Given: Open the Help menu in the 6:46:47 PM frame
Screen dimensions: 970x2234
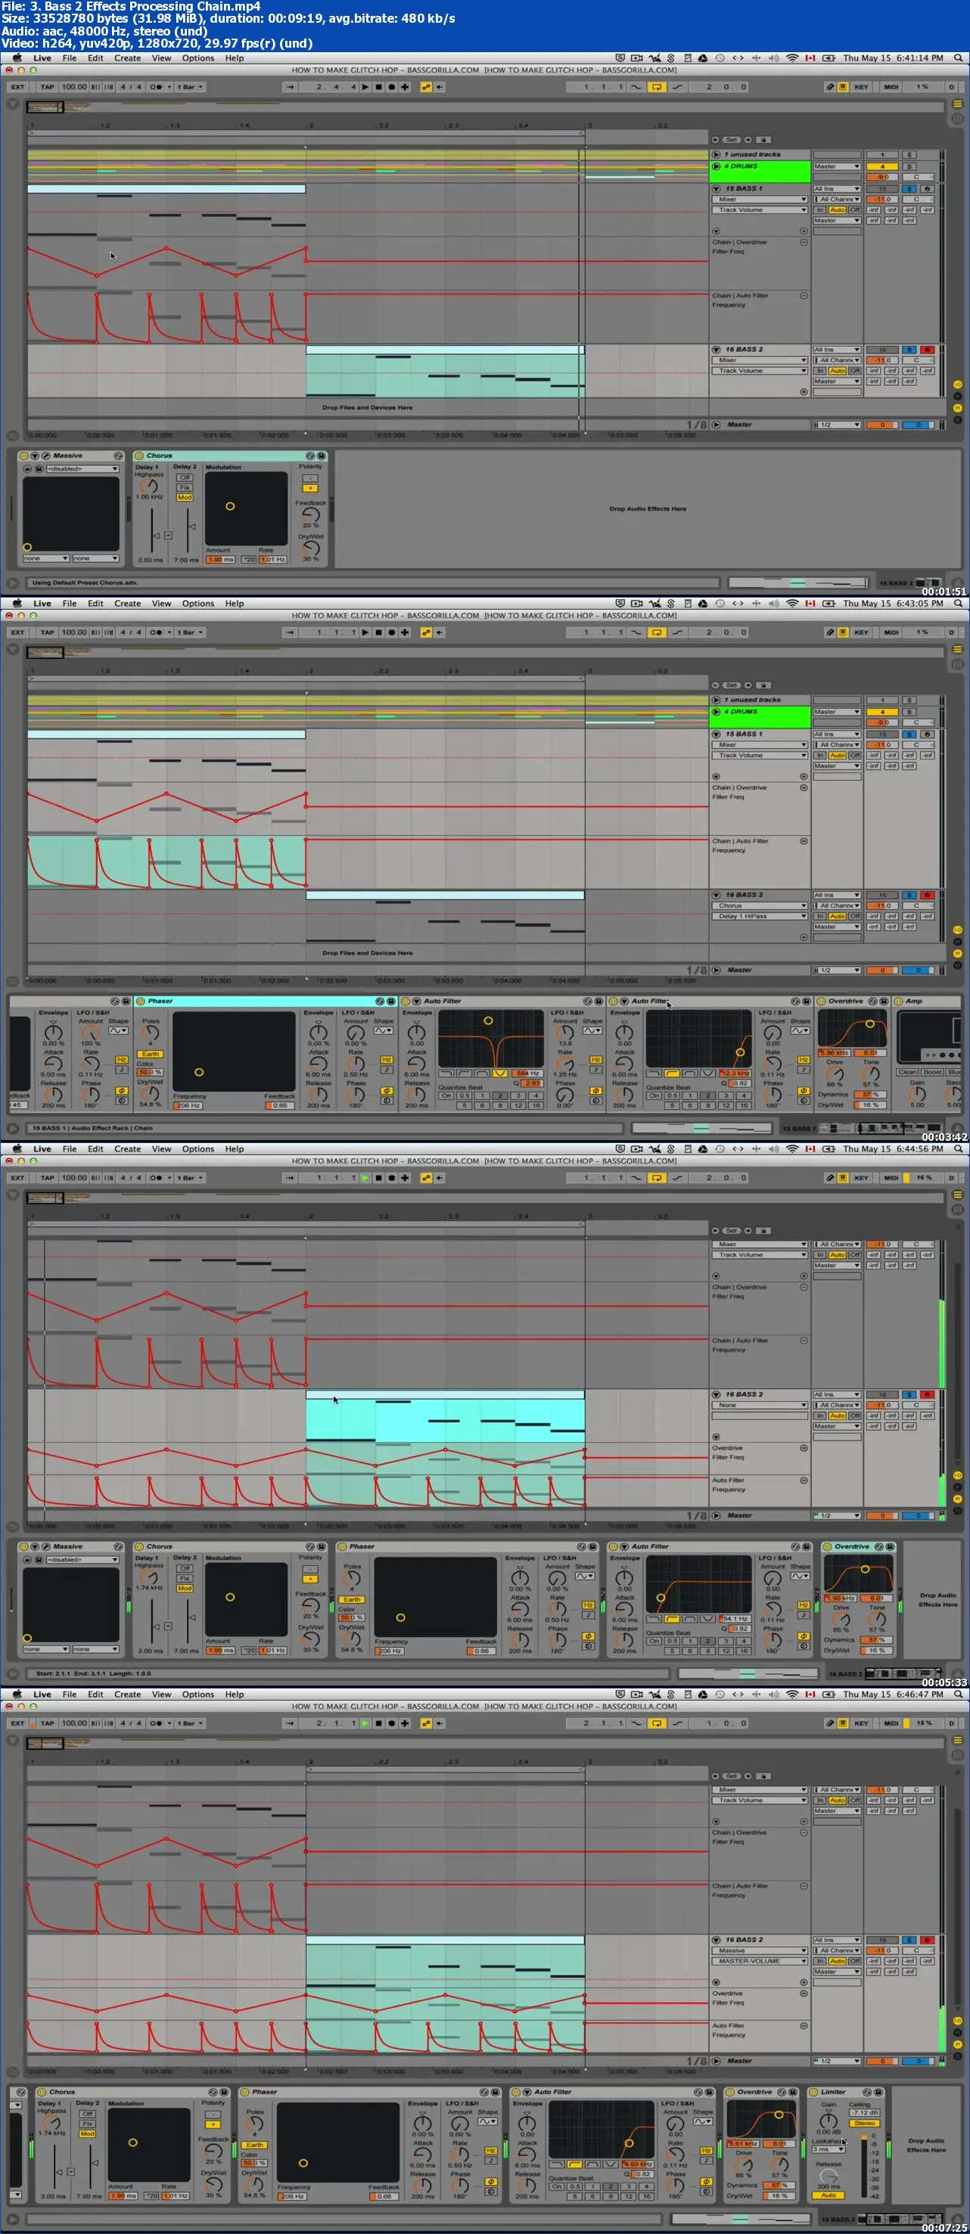Looking at the screenshot, I should 235,1695.
